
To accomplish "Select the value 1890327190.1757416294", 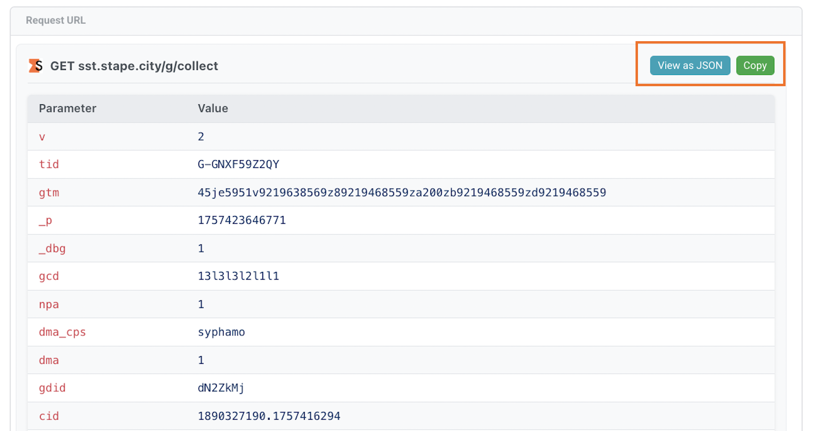I will 269,416.
